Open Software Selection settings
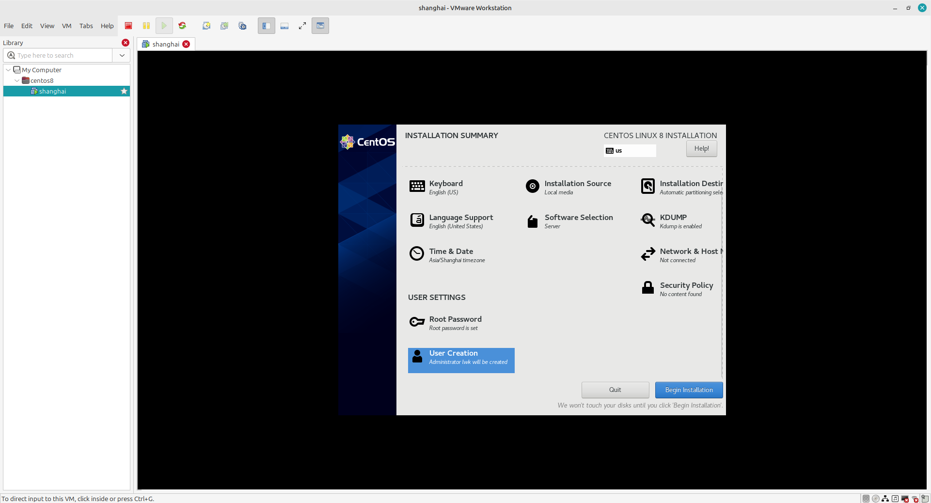931x503 pixels. point(569,221)
